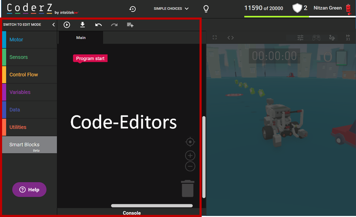Image resolution: width=356 pixels, height=217 pixels.
Task: Add a new function with the list-plus icon
Action: tap(130, 25)
